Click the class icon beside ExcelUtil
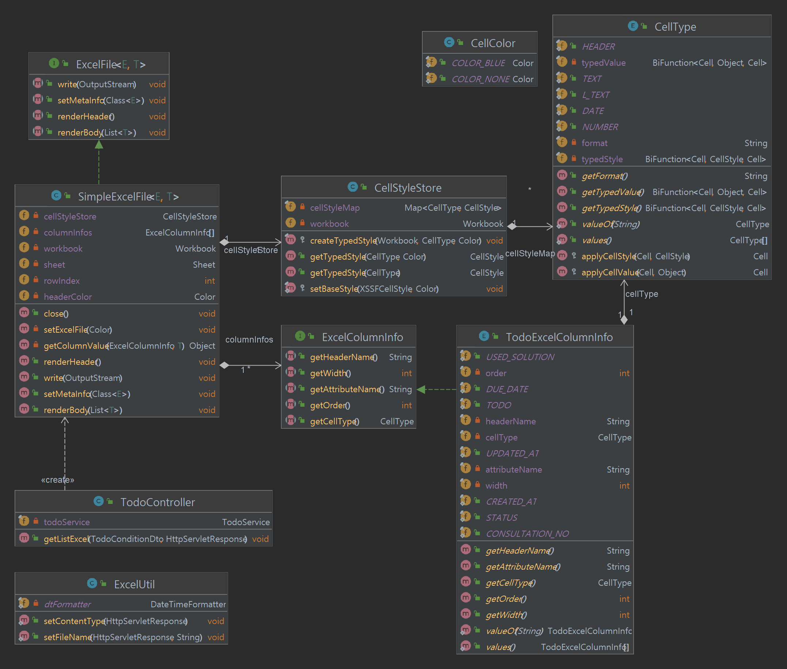787x669 pixels. click(92, 583)
